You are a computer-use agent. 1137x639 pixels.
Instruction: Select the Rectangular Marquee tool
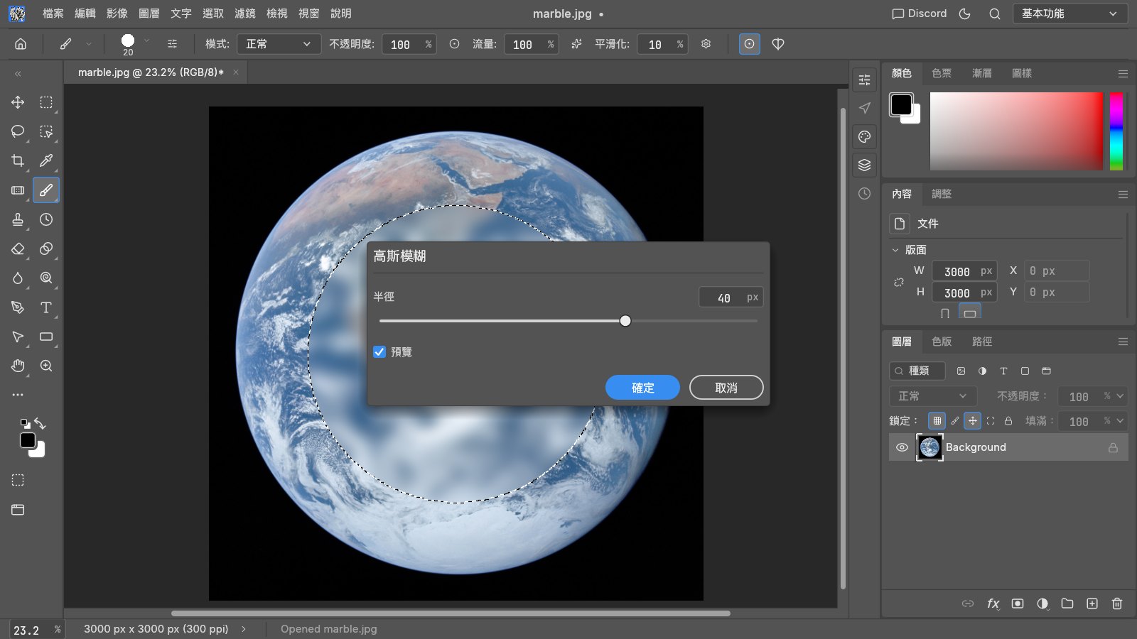pos(46,102)
